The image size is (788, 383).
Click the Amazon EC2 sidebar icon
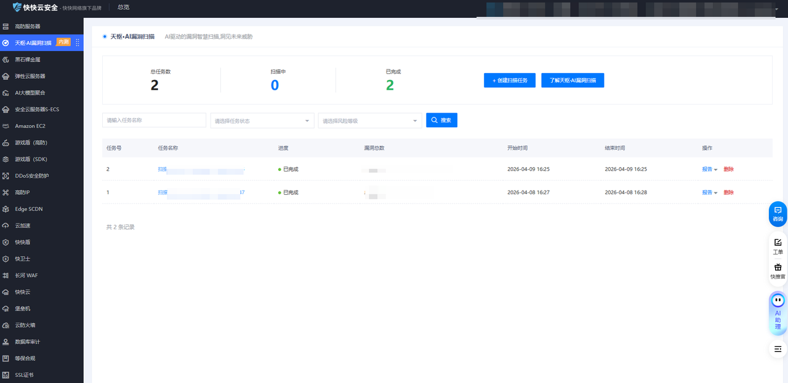point(6,126)
